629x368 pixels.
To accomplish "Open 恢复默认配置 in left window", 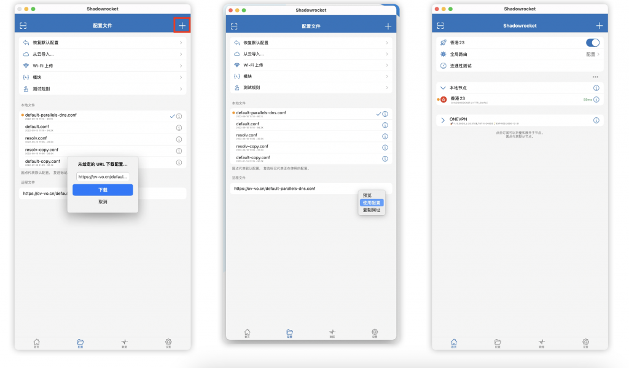I will coord(103,42).
